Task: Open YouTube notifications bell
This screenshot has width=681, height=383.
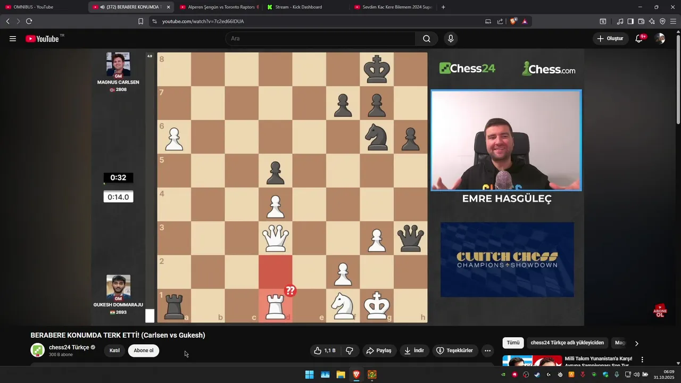Action: click(639, 39)
